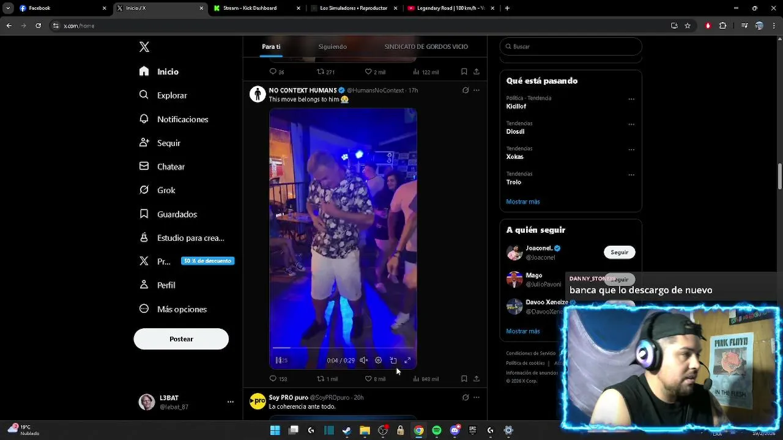
Task: Switch to Stream - Kick Dashboard tab
Action: (257, 8)
